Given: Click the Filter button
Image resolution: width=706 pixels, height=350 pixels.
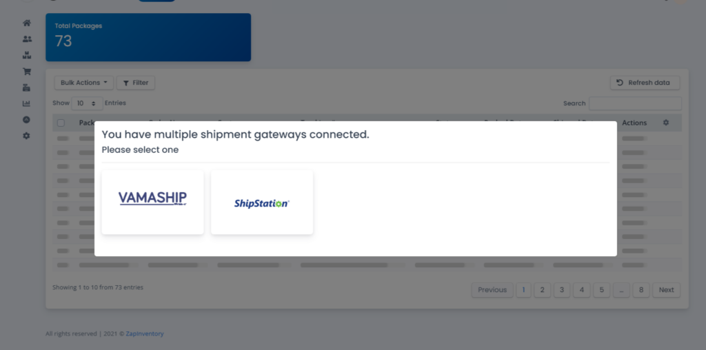Looking at the screenshot, I should [136, 83].
